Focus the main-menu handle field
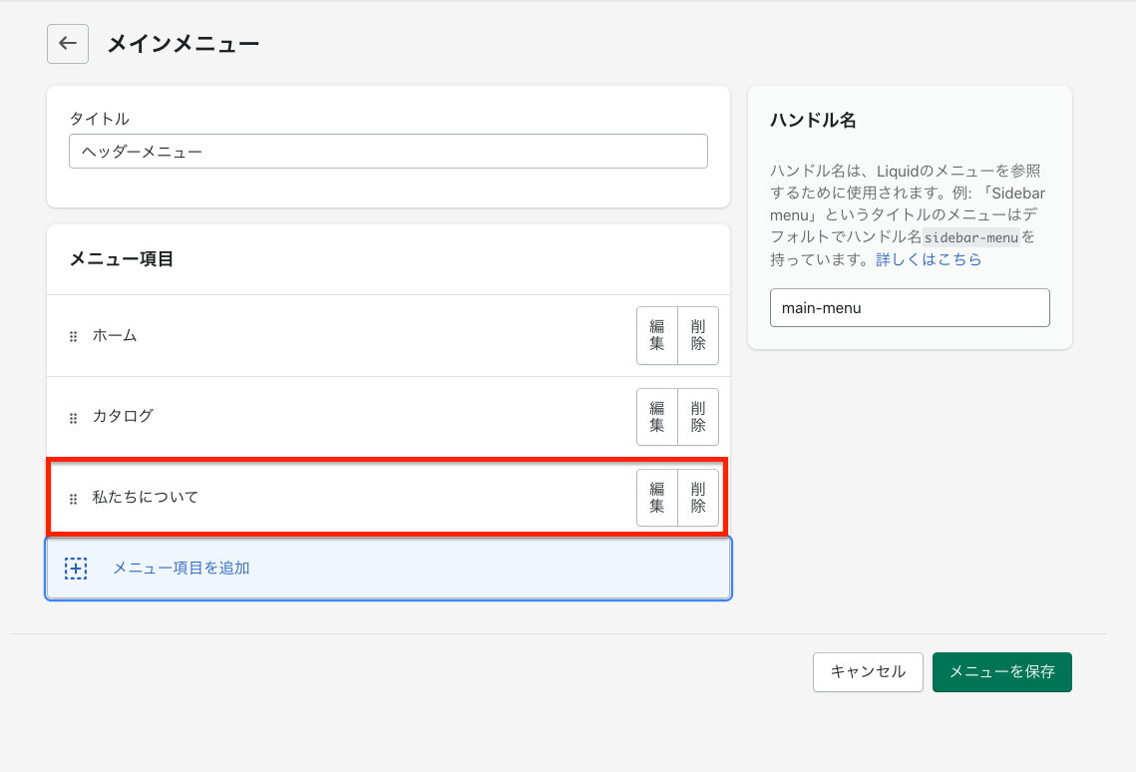Viewport: 1136px width, 772px height. coord(910,308)
